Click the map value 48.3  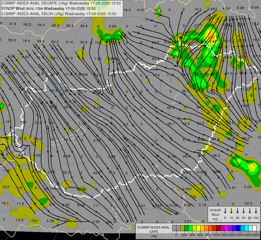(55, 26)
